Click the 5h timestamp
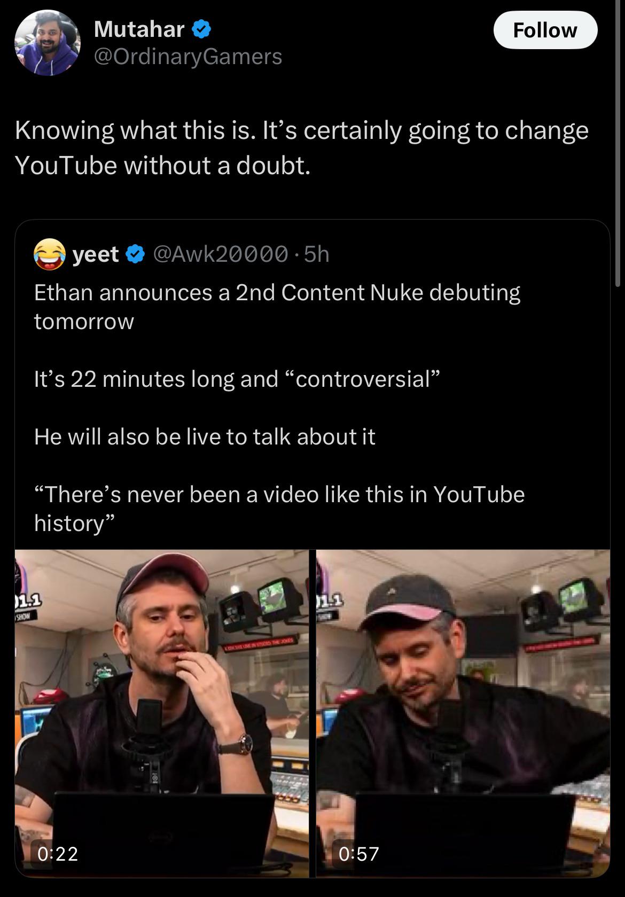 pyautogui.click(x=316, y=254)
